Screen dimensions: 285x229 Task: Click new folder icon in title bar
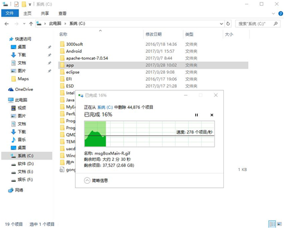pyautogui.click(x=24, y=4)
